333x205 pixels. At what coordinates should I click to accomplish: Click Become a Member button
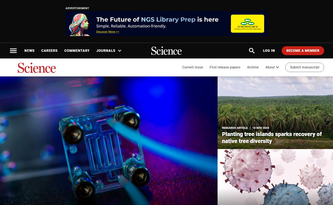coord(303,51)
